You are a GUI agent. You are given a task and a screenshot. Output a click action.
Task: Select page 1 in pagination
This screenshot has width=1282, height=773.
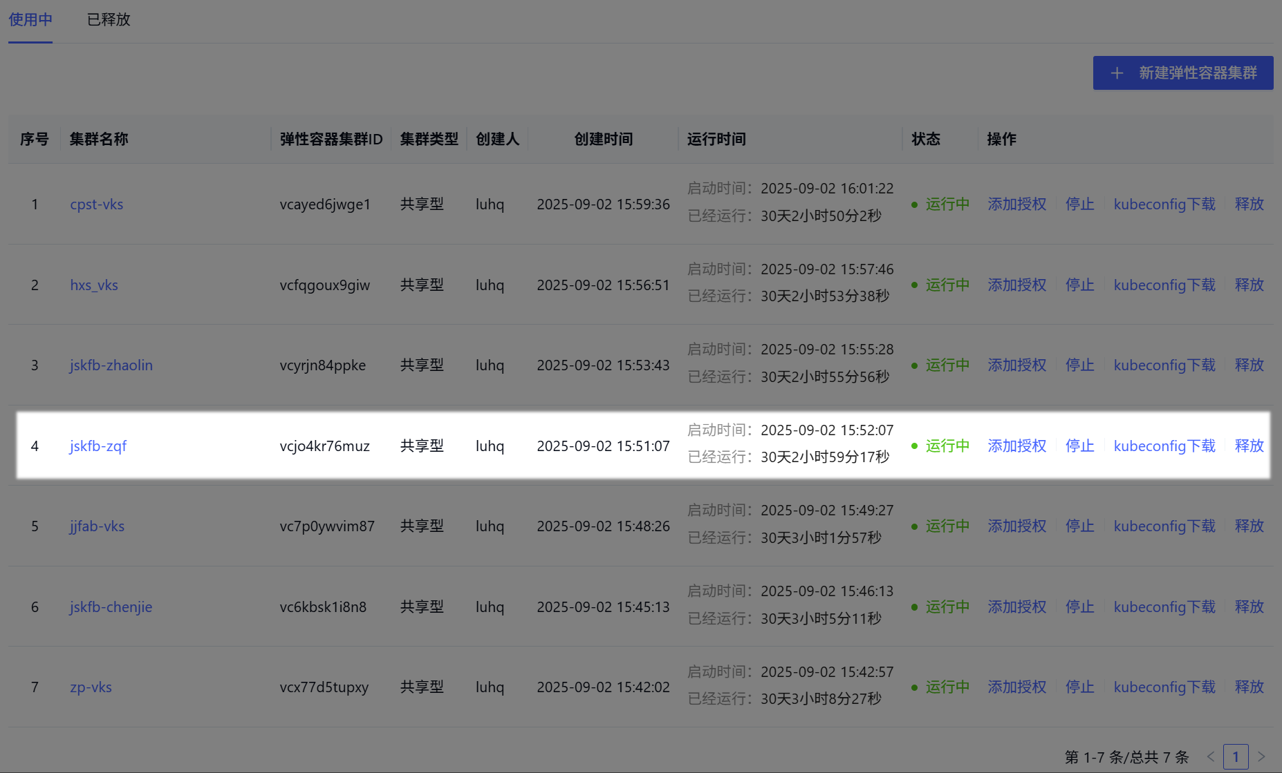pyautogui.click(x=1236, y=756)
